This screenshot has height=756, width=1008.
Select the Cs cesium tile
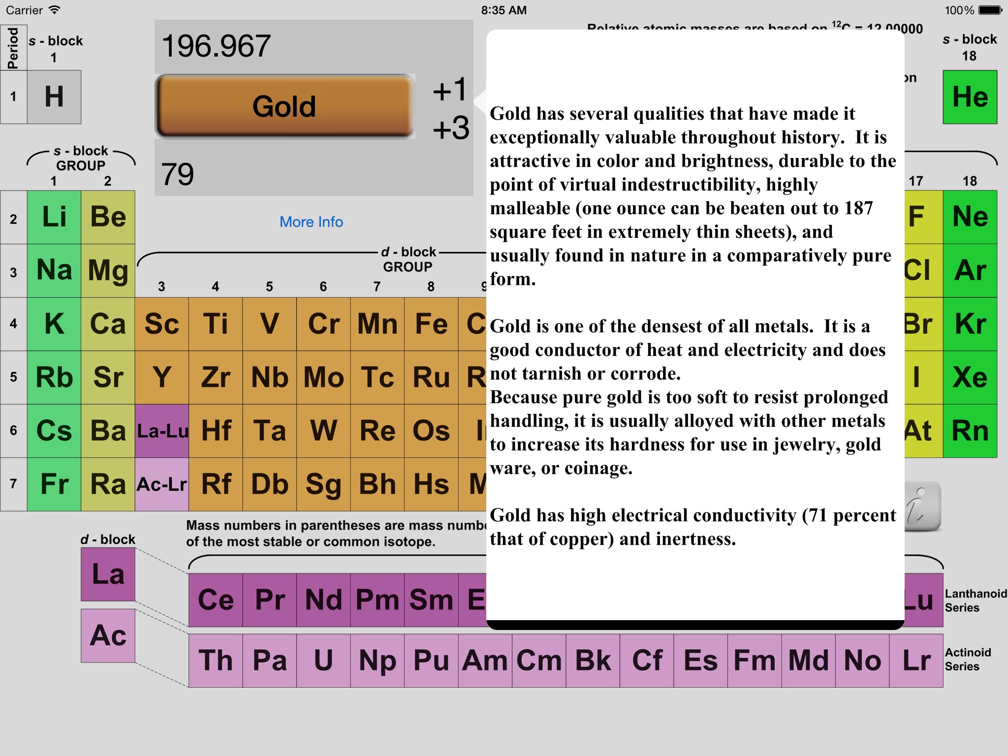54,431
